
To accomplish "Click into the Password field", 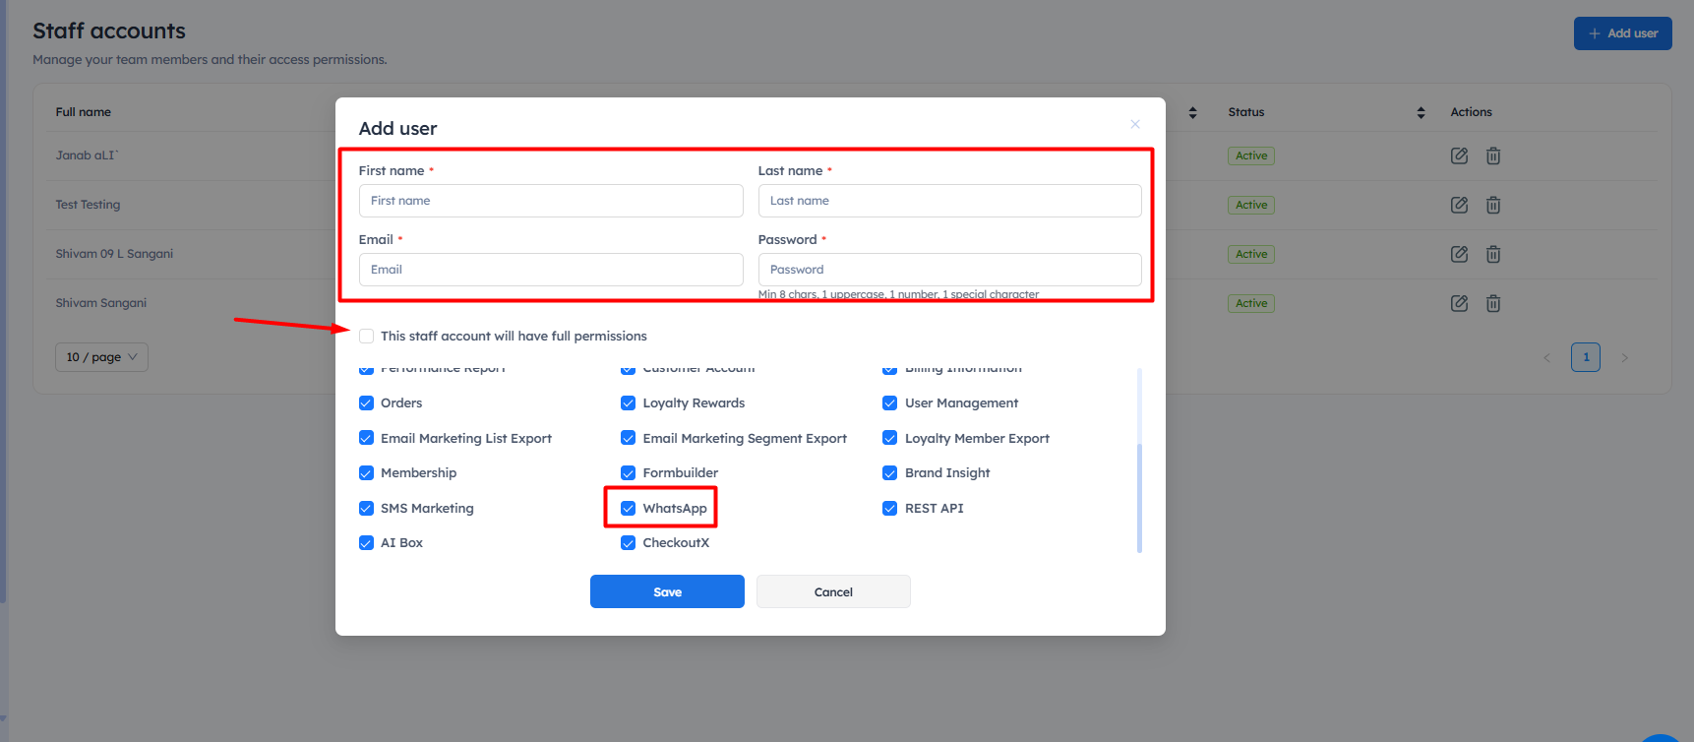I will point(949,270).
